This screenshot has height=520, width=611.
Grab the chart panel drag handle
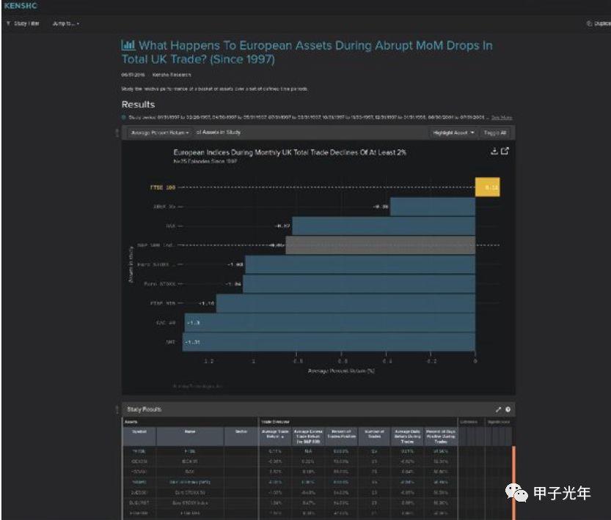tap(117, 133)
